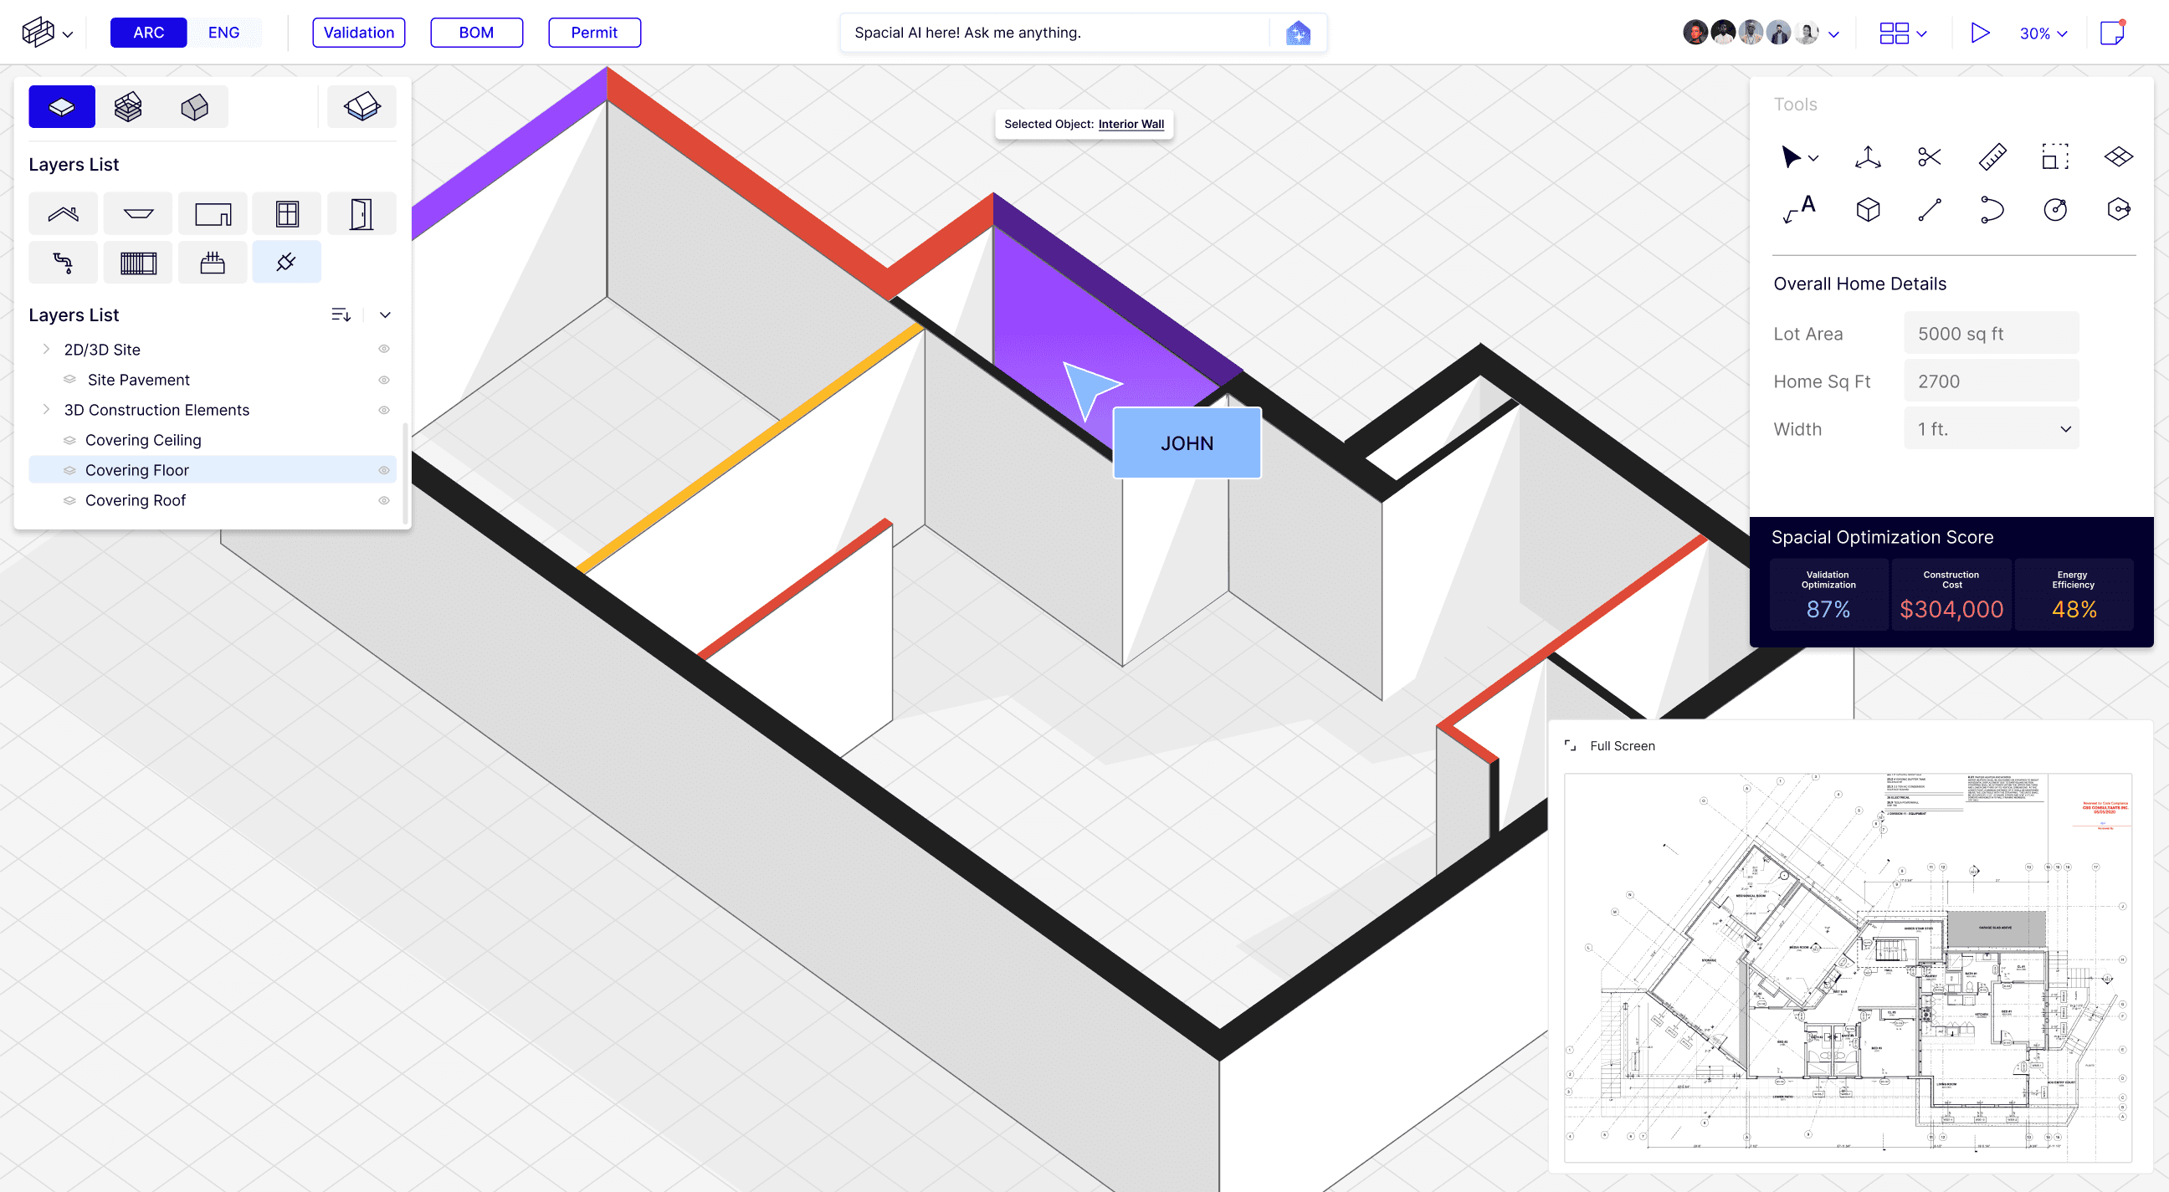The height and width of the screenshot is (1192, 2169).
Task: Select the roof element tool
Action: click(63, 212)
